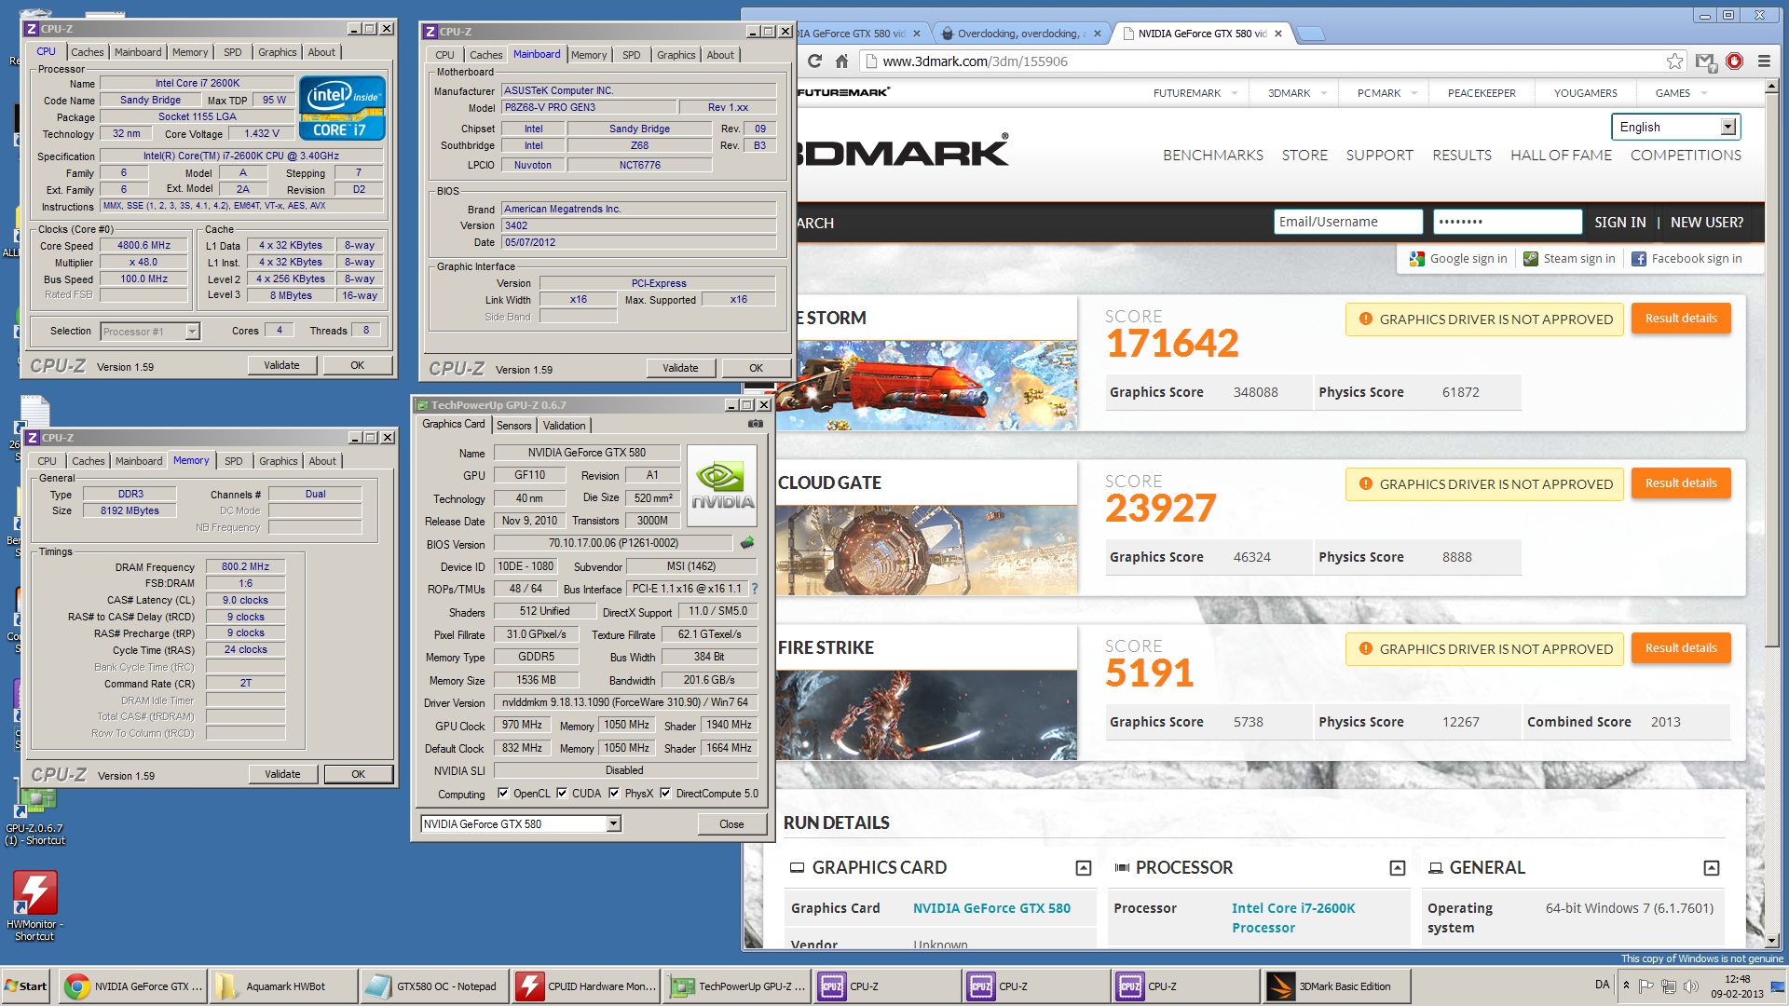1789x1006 pixels.
Task: Click the page scrollbar up arrow
Action: [1772, 86]
